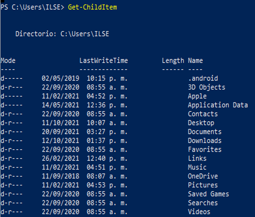Click the time 10:07 a. m.
The image size is (255, 217).
[107, 123]
